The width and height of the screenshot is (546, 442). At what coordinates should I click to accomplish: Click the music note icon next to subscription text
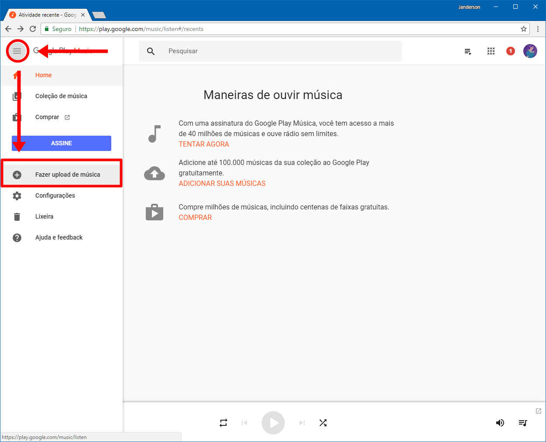coord(154,134)
